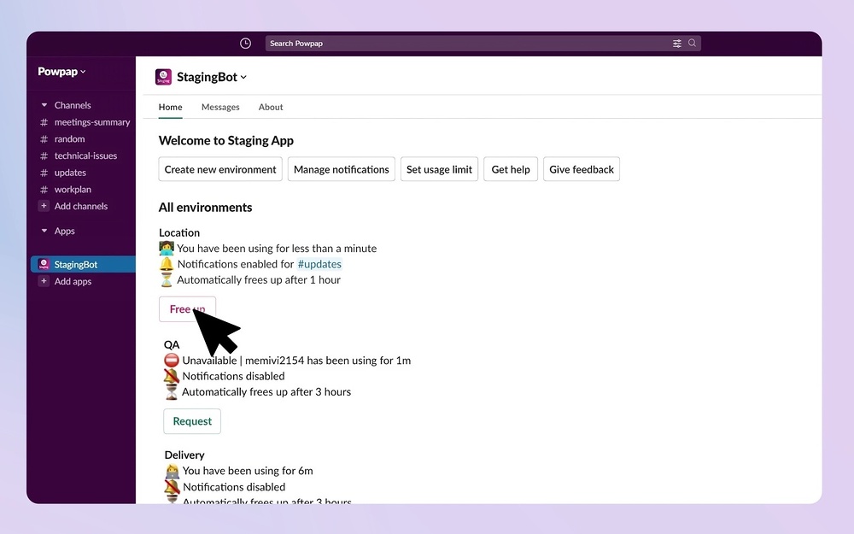This screenshot has height=534, width=854.
Task: Open search filter sliders icon
Action: tap(677, 44)
